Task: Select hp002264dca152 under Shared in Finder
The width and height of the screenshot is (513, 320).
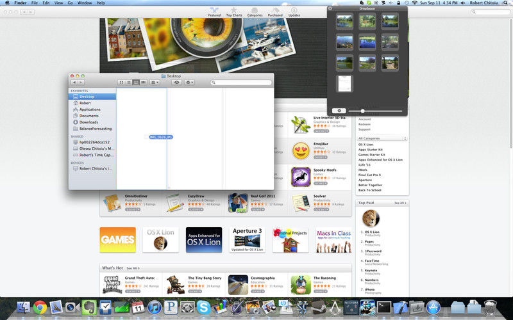Action: tap(92, 142)
